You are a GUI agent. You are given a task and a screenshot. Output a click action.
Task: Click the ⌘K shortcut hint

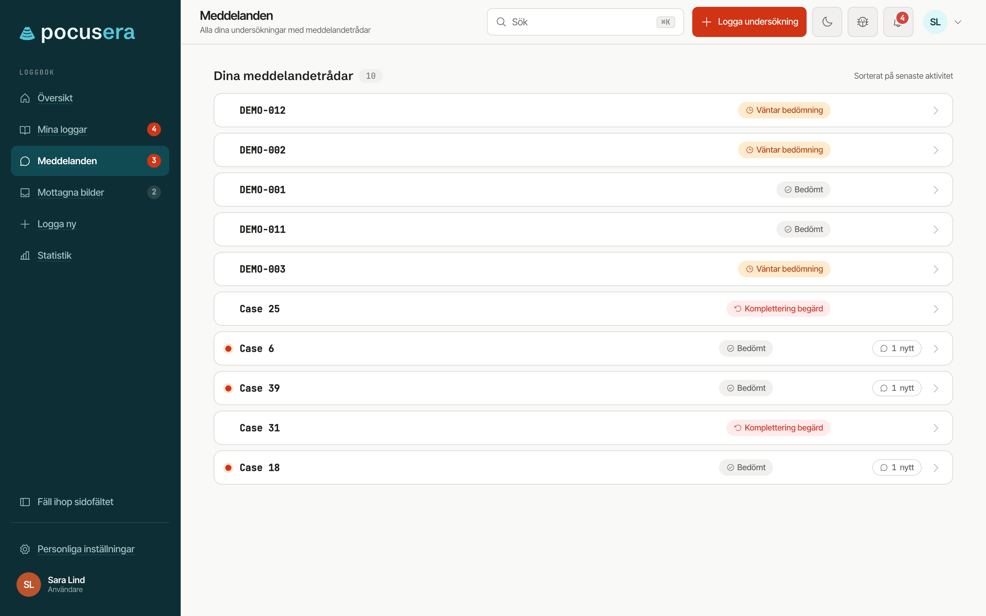point(665,22)
